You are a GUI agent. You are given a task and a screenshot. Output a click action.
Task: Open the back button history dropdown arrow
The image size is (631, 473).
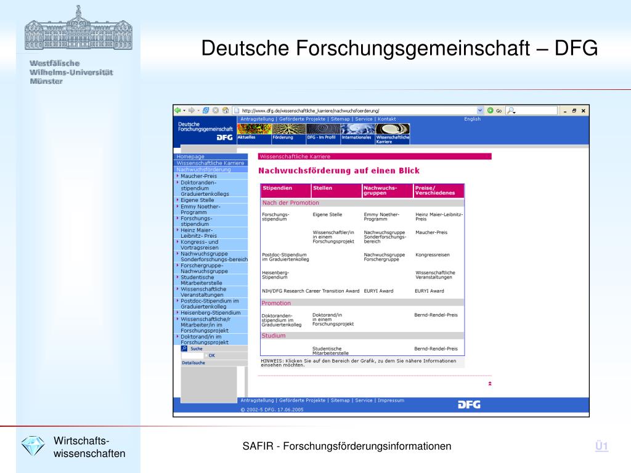[184, 111]
